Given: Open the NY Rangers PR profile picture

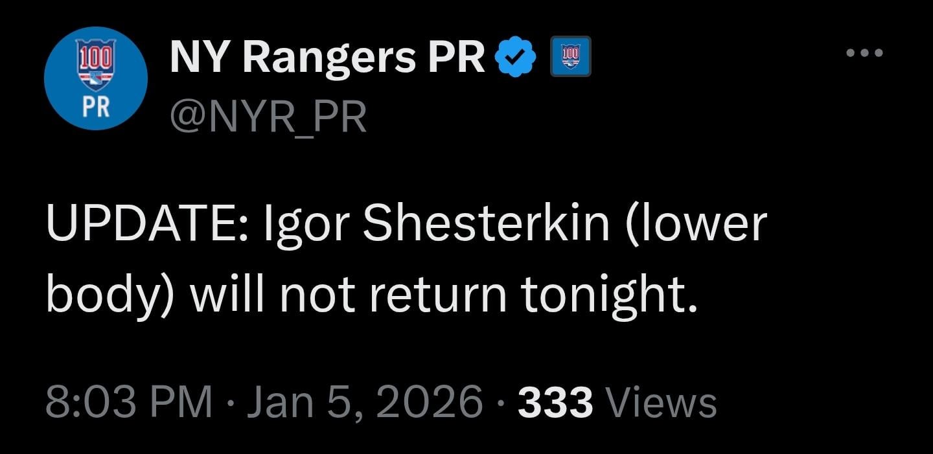Looking at the screenshot, I should click(x=96, y=78).
